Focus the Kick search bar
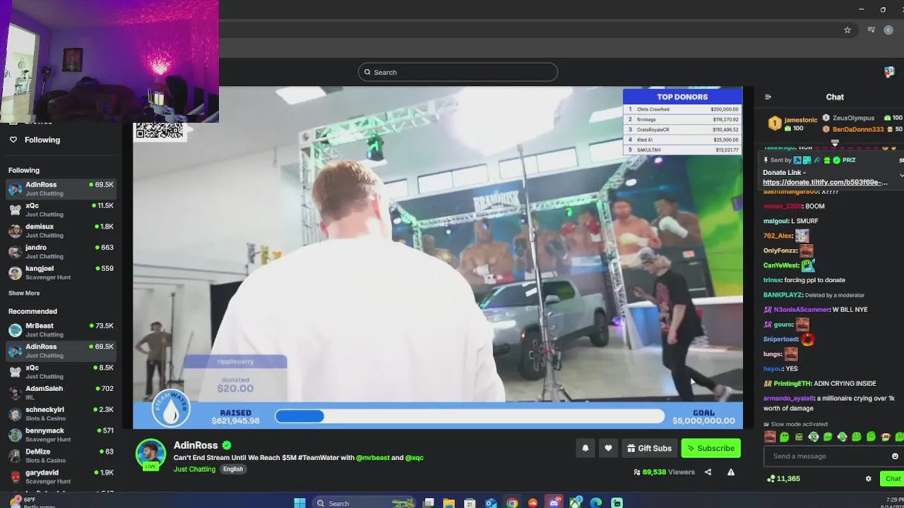904x508 pixels. (x=458, y=72)
